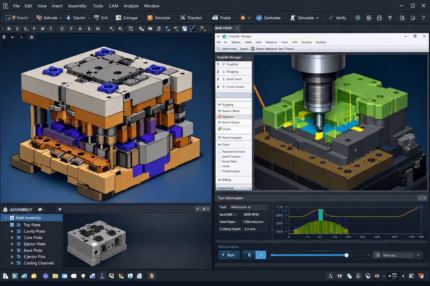Expand the Ejector Plate tree node
Screen dimensions: 430x286
[12, 244]
